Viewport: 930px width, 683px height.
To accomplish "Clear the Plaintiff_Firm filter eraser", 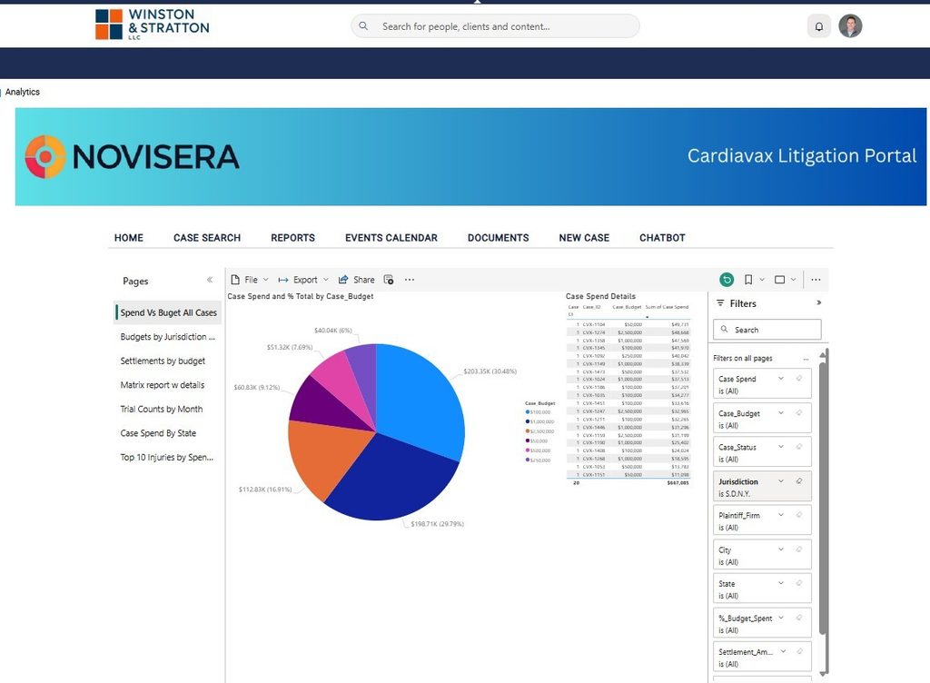I will pos(799,515).
